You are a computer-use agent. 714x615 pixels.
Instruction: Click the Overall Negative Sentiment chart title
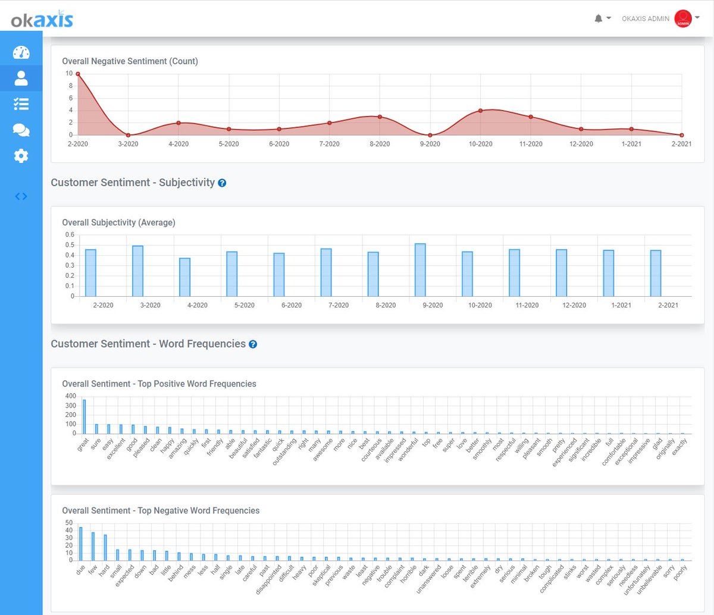pyautogui.click(x=130, y=61)
